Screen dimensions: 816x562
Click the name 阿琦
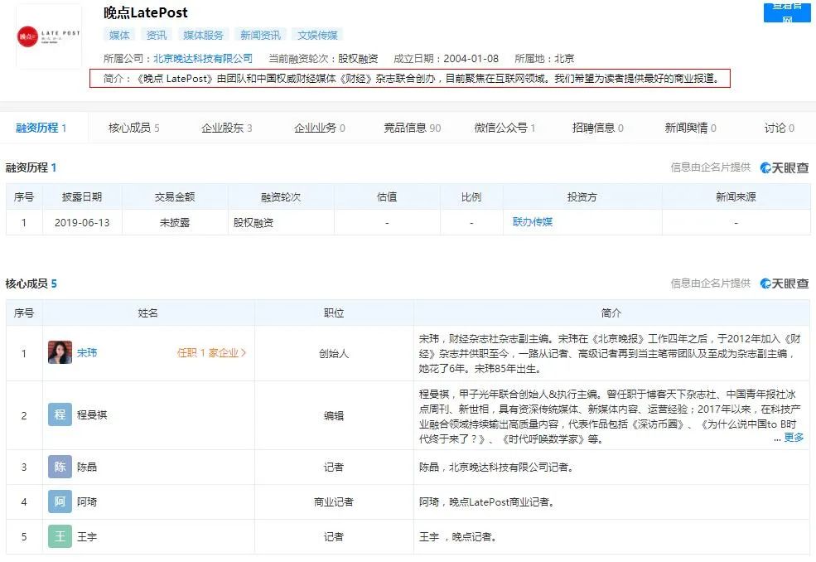[x=87, y=501]
